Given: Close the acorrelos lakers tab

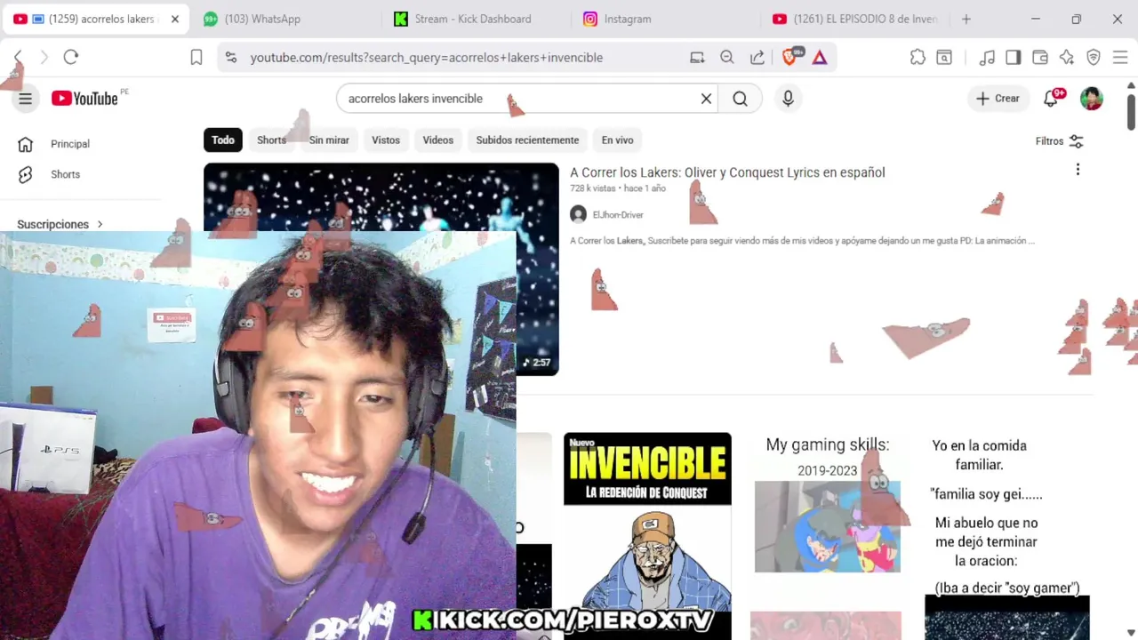Looking at the screenshot, I should 174,19.
